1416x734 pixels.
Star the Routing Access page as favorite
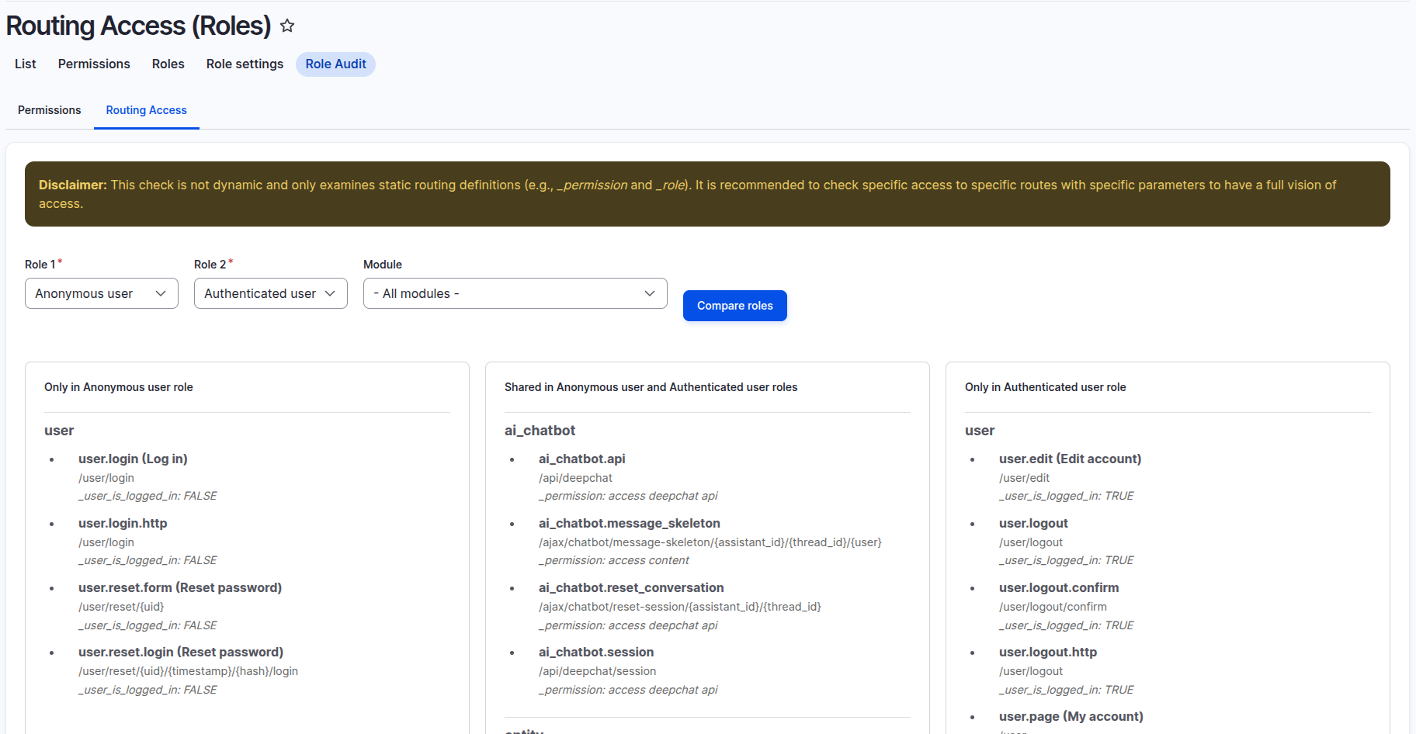[x=287, y=26]
